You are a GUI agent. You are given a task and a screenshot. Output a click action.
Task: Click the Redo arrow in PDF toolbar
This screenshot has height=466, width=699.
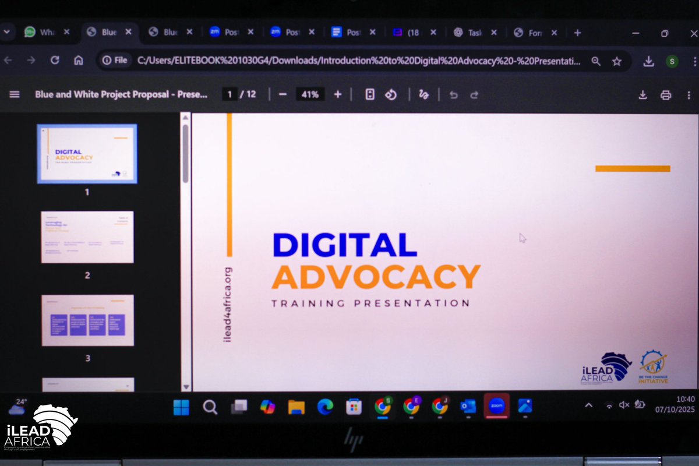click(x=474, y=95)
